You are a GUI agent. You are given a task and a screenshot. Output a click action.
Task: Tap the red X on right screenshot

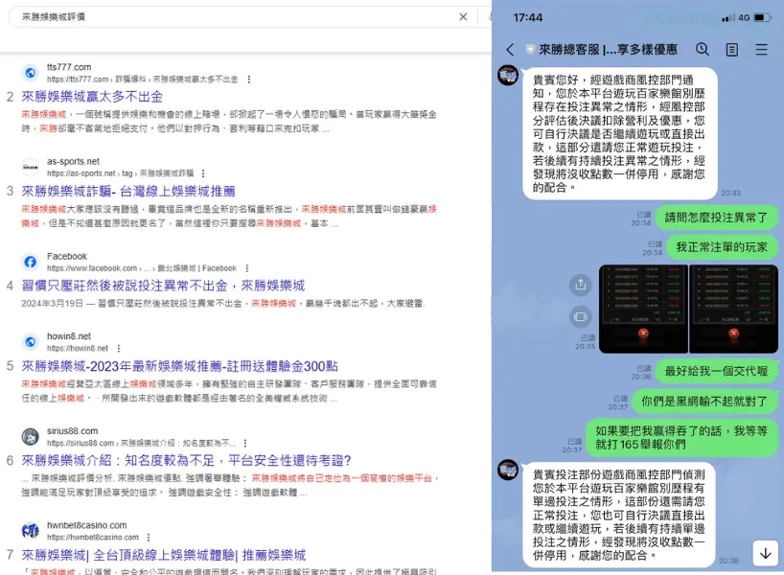[x=734, y=333]
